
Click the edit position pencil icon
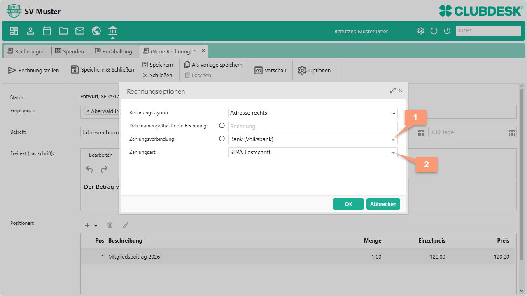(x=126, y=225)
